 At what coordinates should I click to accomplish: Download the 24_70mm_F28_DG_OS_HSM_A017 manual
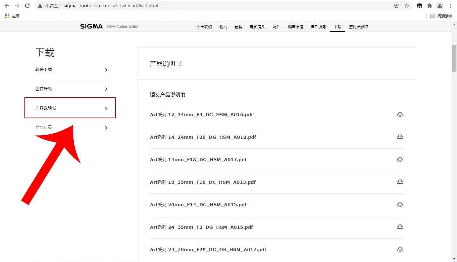tap(400, 249)
